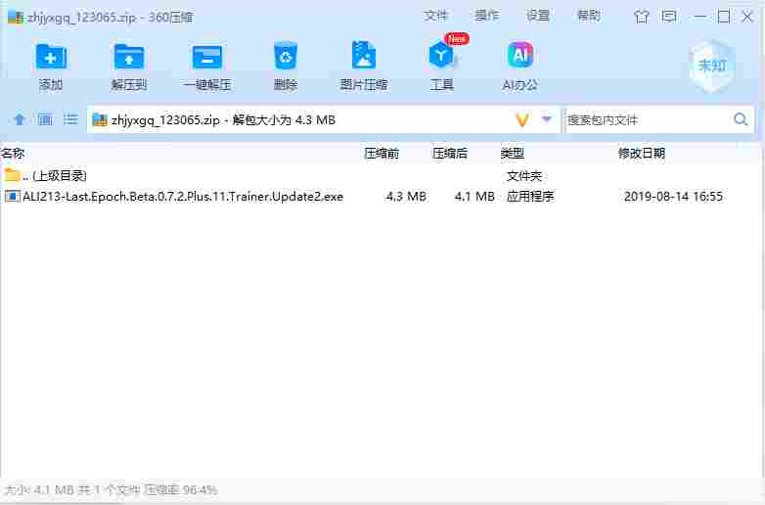Click the 4.3 MB original size cell
Viewport: 765px width, 505px height.
click(x=406, y=197)
